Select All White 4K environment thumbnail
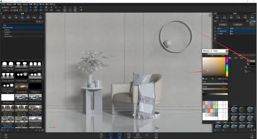 point(8,97)
